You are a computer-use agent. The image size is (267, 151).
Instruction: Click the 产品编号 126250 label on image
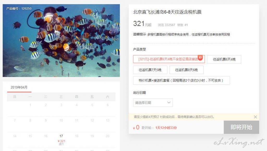pyautogui.click(x=19, y=8)
